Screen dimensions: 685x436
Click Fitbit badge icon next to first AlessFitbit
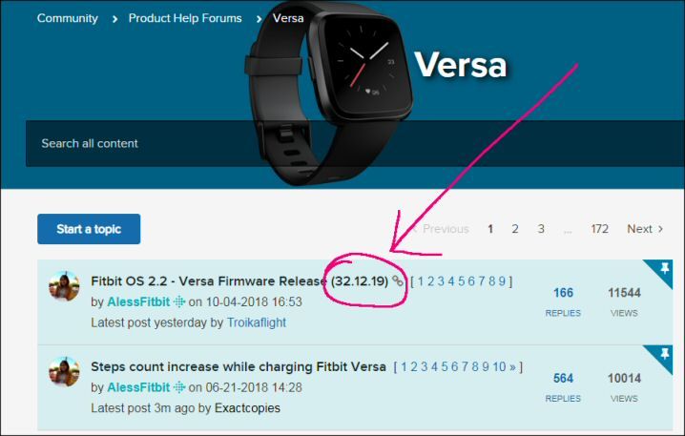[179, 301]
